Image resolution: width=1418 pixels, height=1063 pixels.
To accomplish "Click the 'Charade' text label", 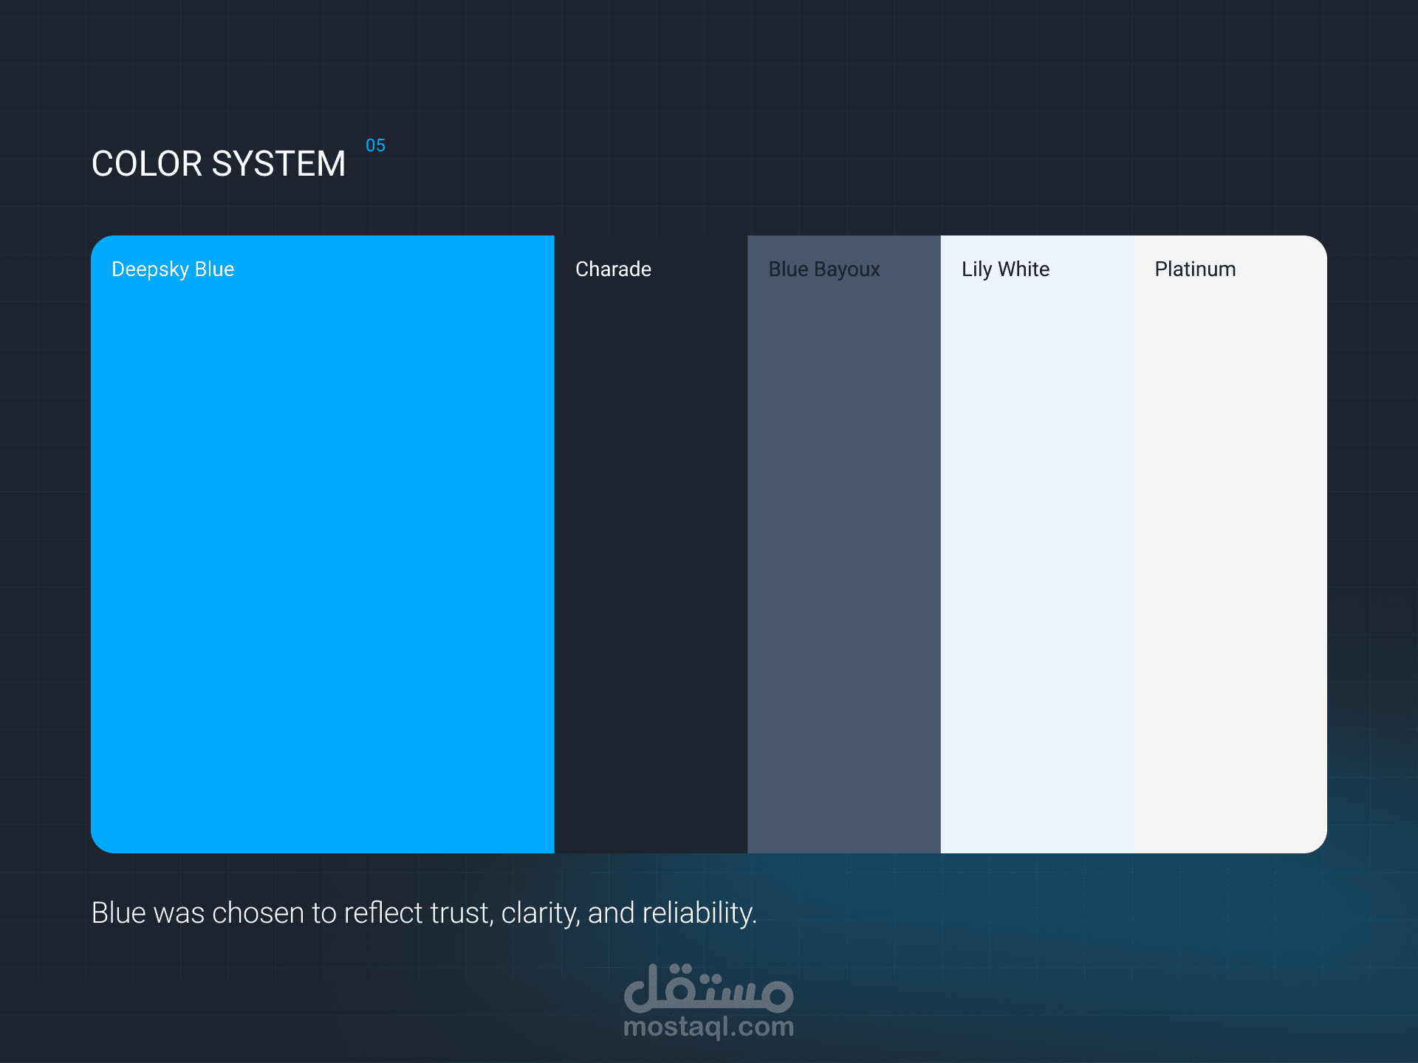I will coord(613,269).
